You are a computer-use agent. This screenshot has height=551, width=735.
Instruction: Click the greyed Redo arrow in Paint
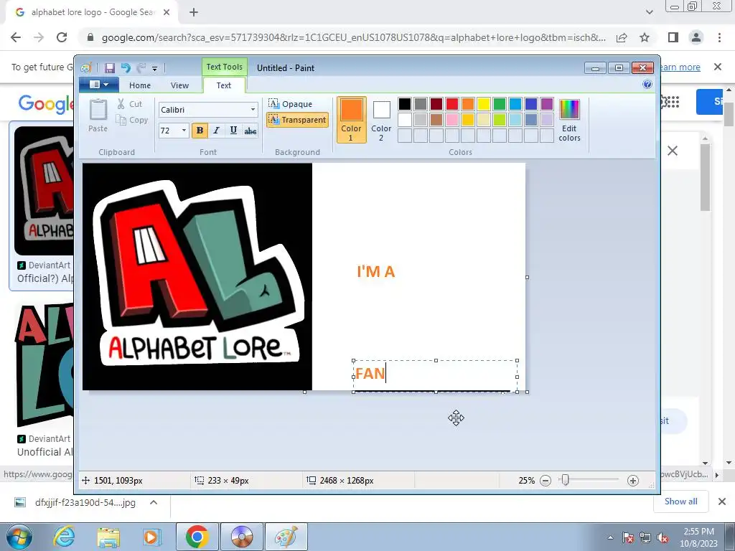(x=141, y=68)
